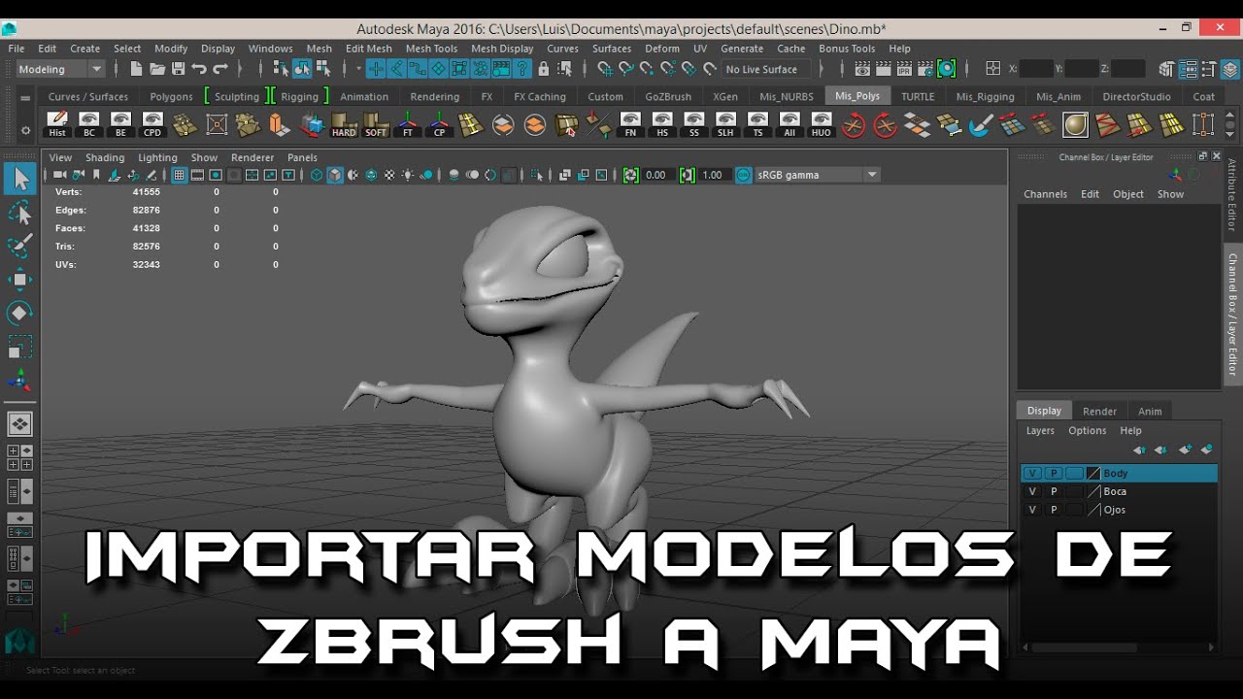The width and height of the screenshot is (1243, 699).
Task: Toggle visibility V of Ojos layer
Action: coord(1032,510)
